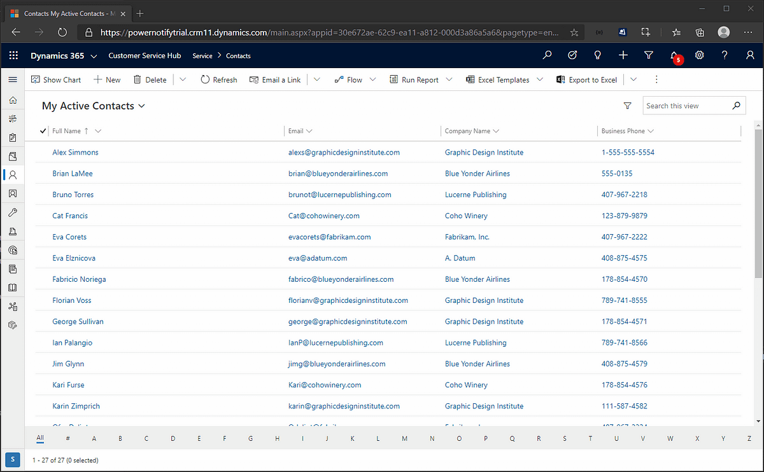Click Service in breadcrumb
This screenshot has height=472, width=764.
pos(202,56)
